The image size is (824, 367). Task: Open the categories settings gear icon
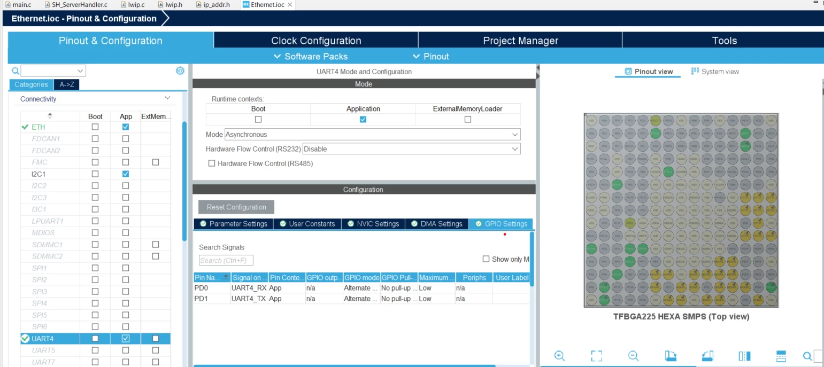[180, 71]
